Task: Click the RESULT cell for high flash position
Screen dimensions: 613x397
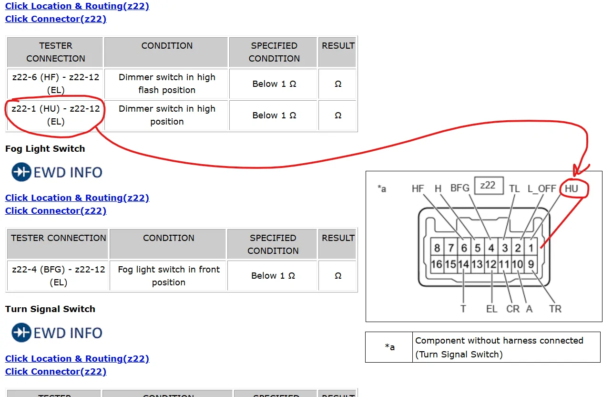Action: click(x=337, y=84)
